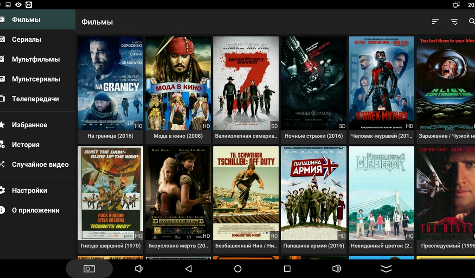This screenshot has height=278, width=475.
Task: Go to Мультсериалы section
Action: point(36,79)
